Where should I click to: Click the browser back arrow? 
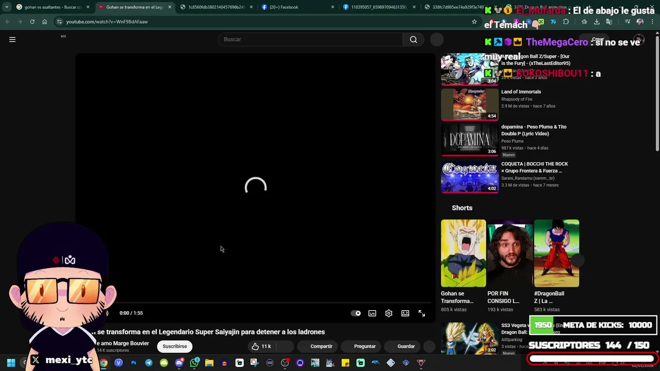tap(7, 22)
